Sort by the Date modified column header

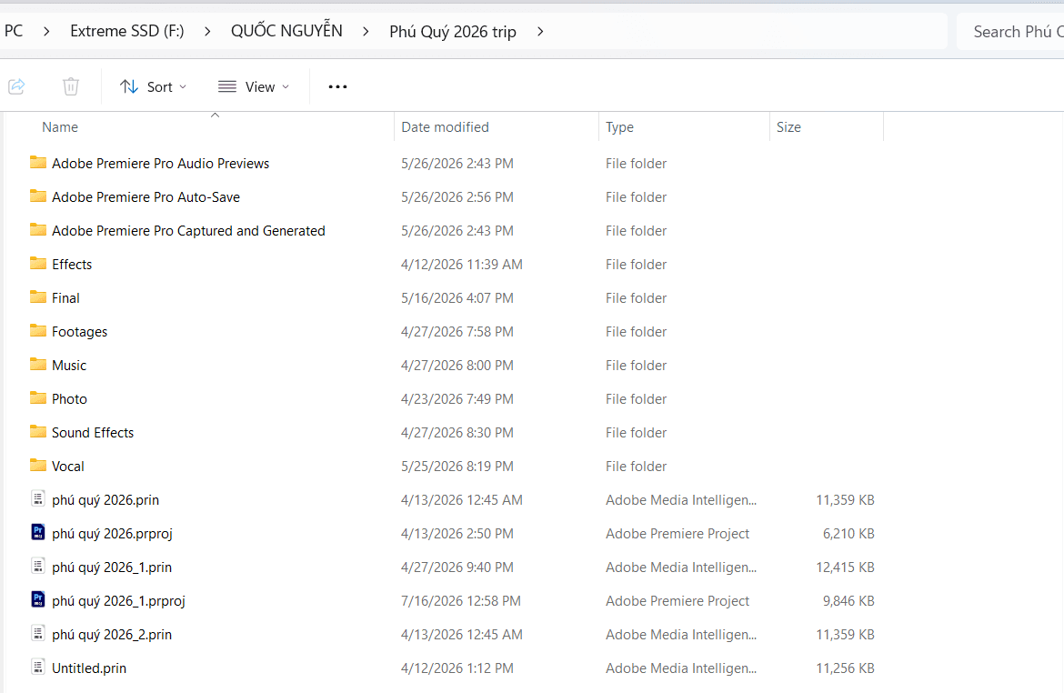point(445,127)
